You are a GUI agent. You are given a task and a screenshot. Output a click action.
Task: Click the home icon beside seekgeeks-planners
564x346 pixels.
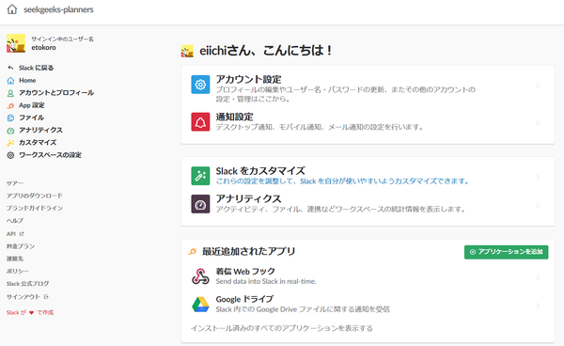tap(12, 9)
